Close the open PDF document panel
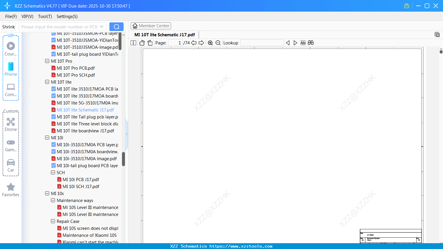The image size is (443, 249). pyautogui.click(x=437, y=35)
